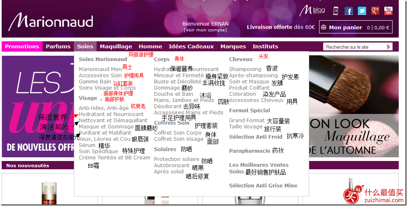Open Douche et Bain link
The height and width of the screenshot is (206, 407).
coord(173,94)
